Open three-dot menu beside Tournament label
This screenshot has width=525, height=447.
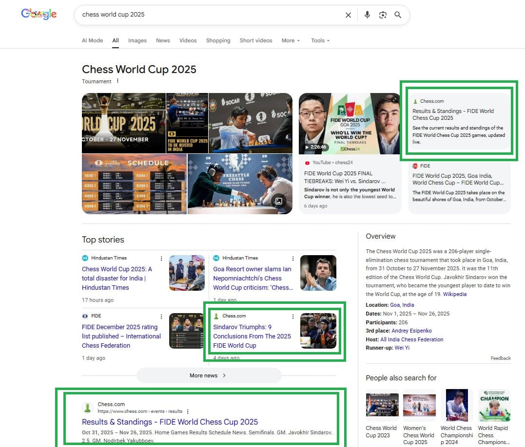pyautogui.click(x=117, y=81)
